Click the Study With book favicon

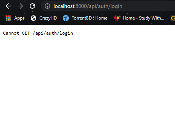[117, 18]
